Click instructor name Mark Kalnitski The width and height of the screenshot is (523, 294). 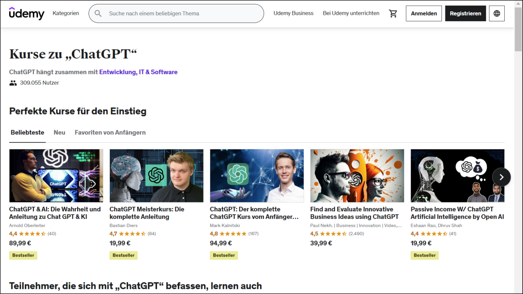(225, 226)
